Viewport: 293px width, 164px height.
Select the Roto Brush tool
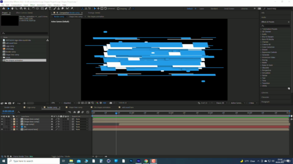67,9
